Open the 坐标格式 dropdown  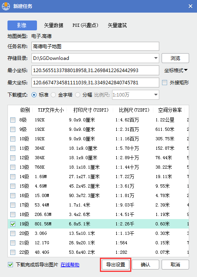(176, 70)
